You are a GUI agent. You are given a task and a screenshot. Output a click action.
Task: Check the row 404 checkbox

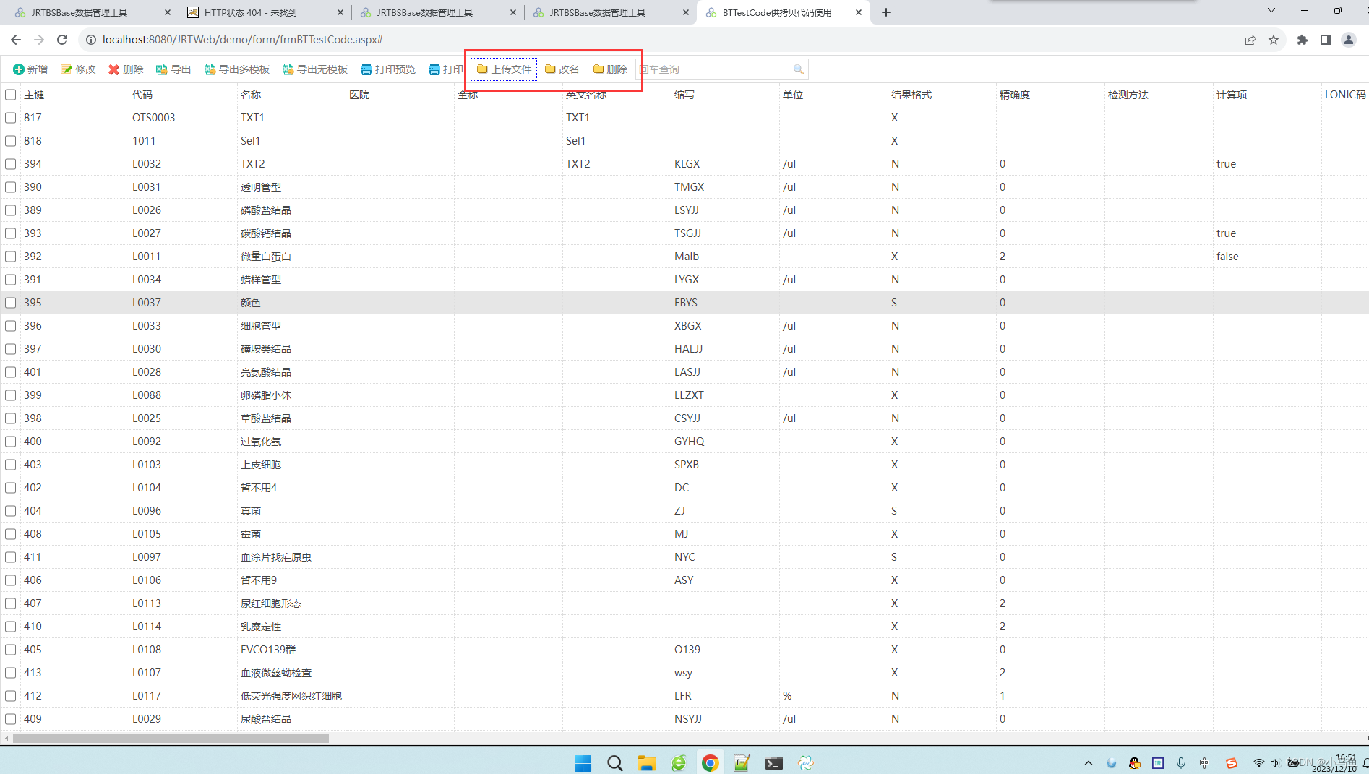(11, 511)
